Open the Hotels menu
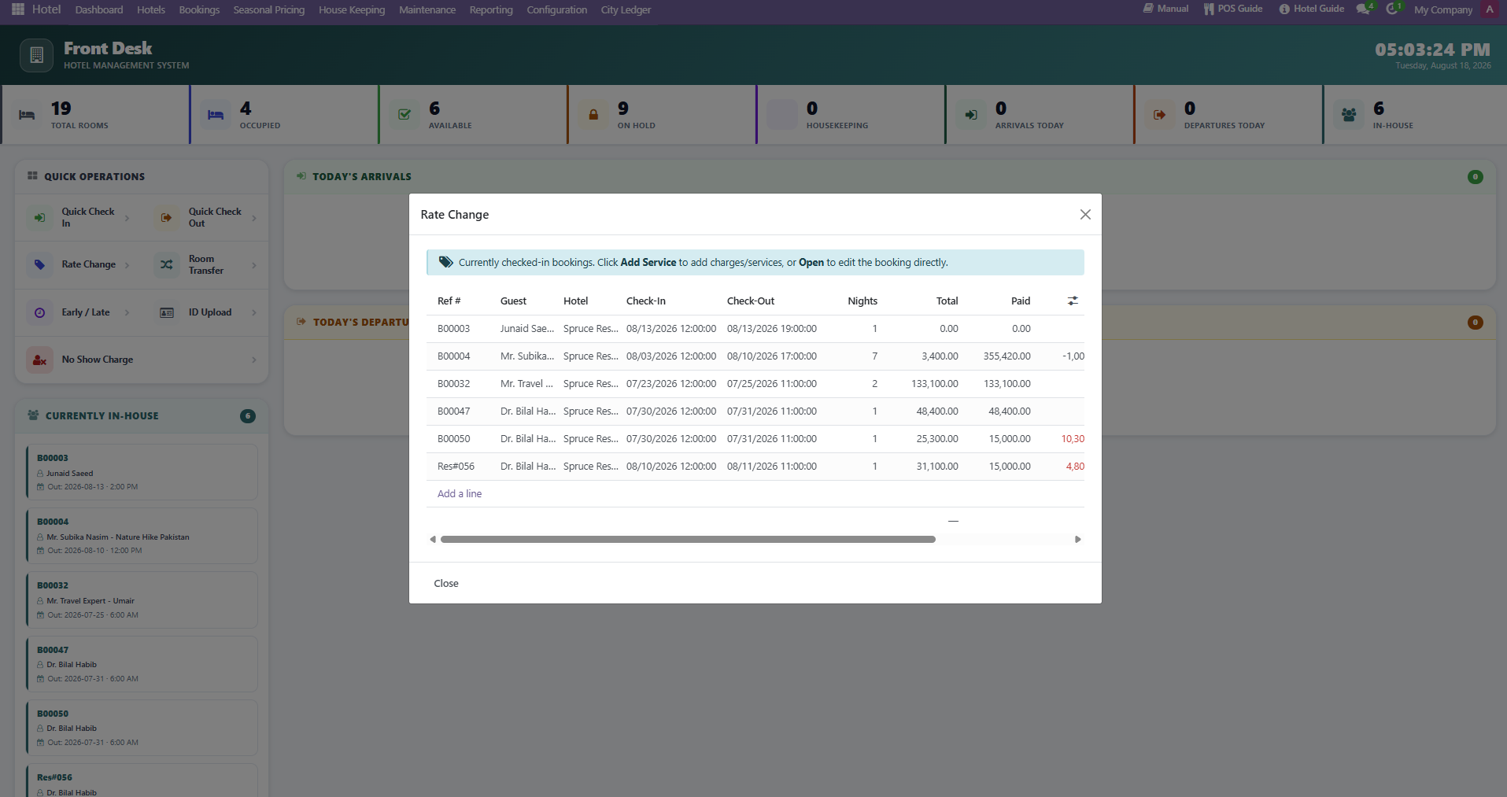This screenshot has width=1507, height=797. (x=151, y=9)
